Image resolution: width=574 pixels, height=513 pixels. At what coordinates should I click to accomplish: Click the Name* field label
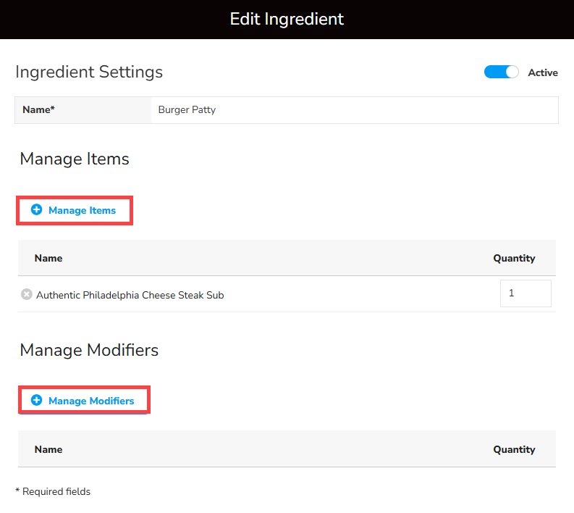(x=39, y=110)
